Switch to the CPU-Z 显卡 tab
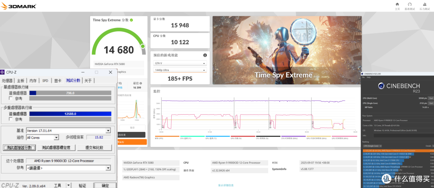 pyautogui.click(x=57, y=81)
